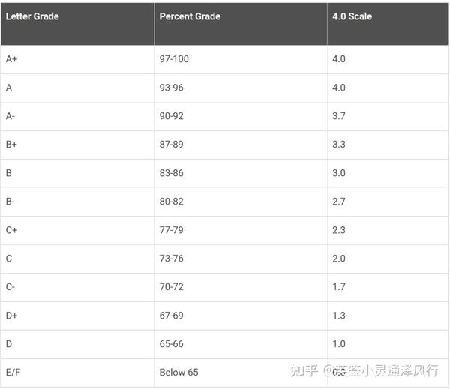Click the E/F letter grade cell
The height and width of the screenshot is (389, 450).
point(13,373)
